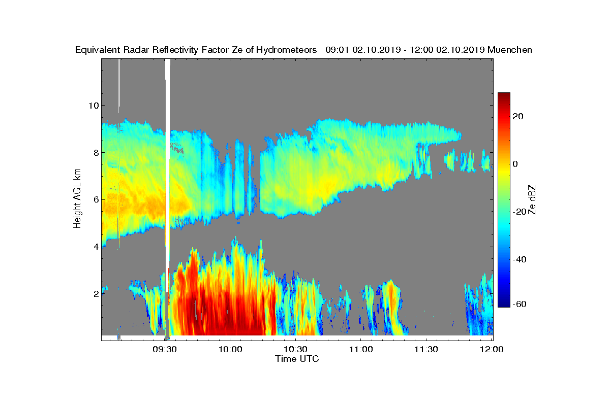Click the 10:00 time tick label
The width and height of the screenshot is (610, 406).
click(230, 349)
